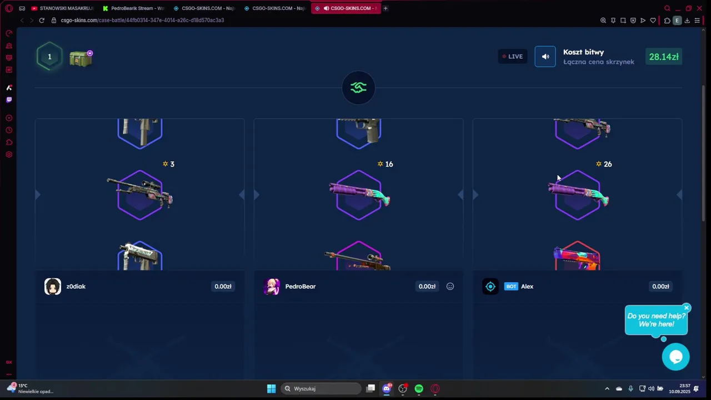The height and width of the screenshot is (400, 711).
Task: Close the help chat bubble
Action: pyautogui.click(x=687, y=308)
